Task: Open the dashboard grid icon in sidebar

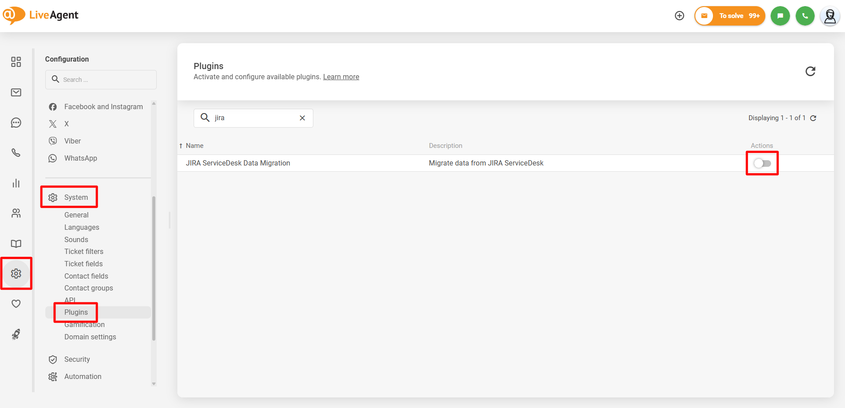Action: click(x=16, y=62)
